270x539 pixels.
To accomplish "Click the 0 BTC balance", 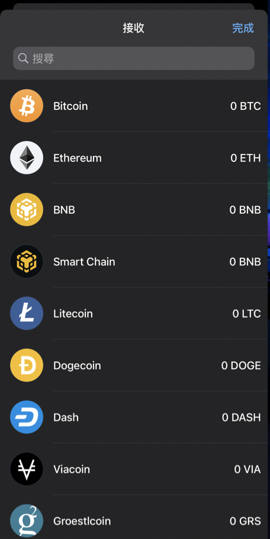I will [246, 106].
